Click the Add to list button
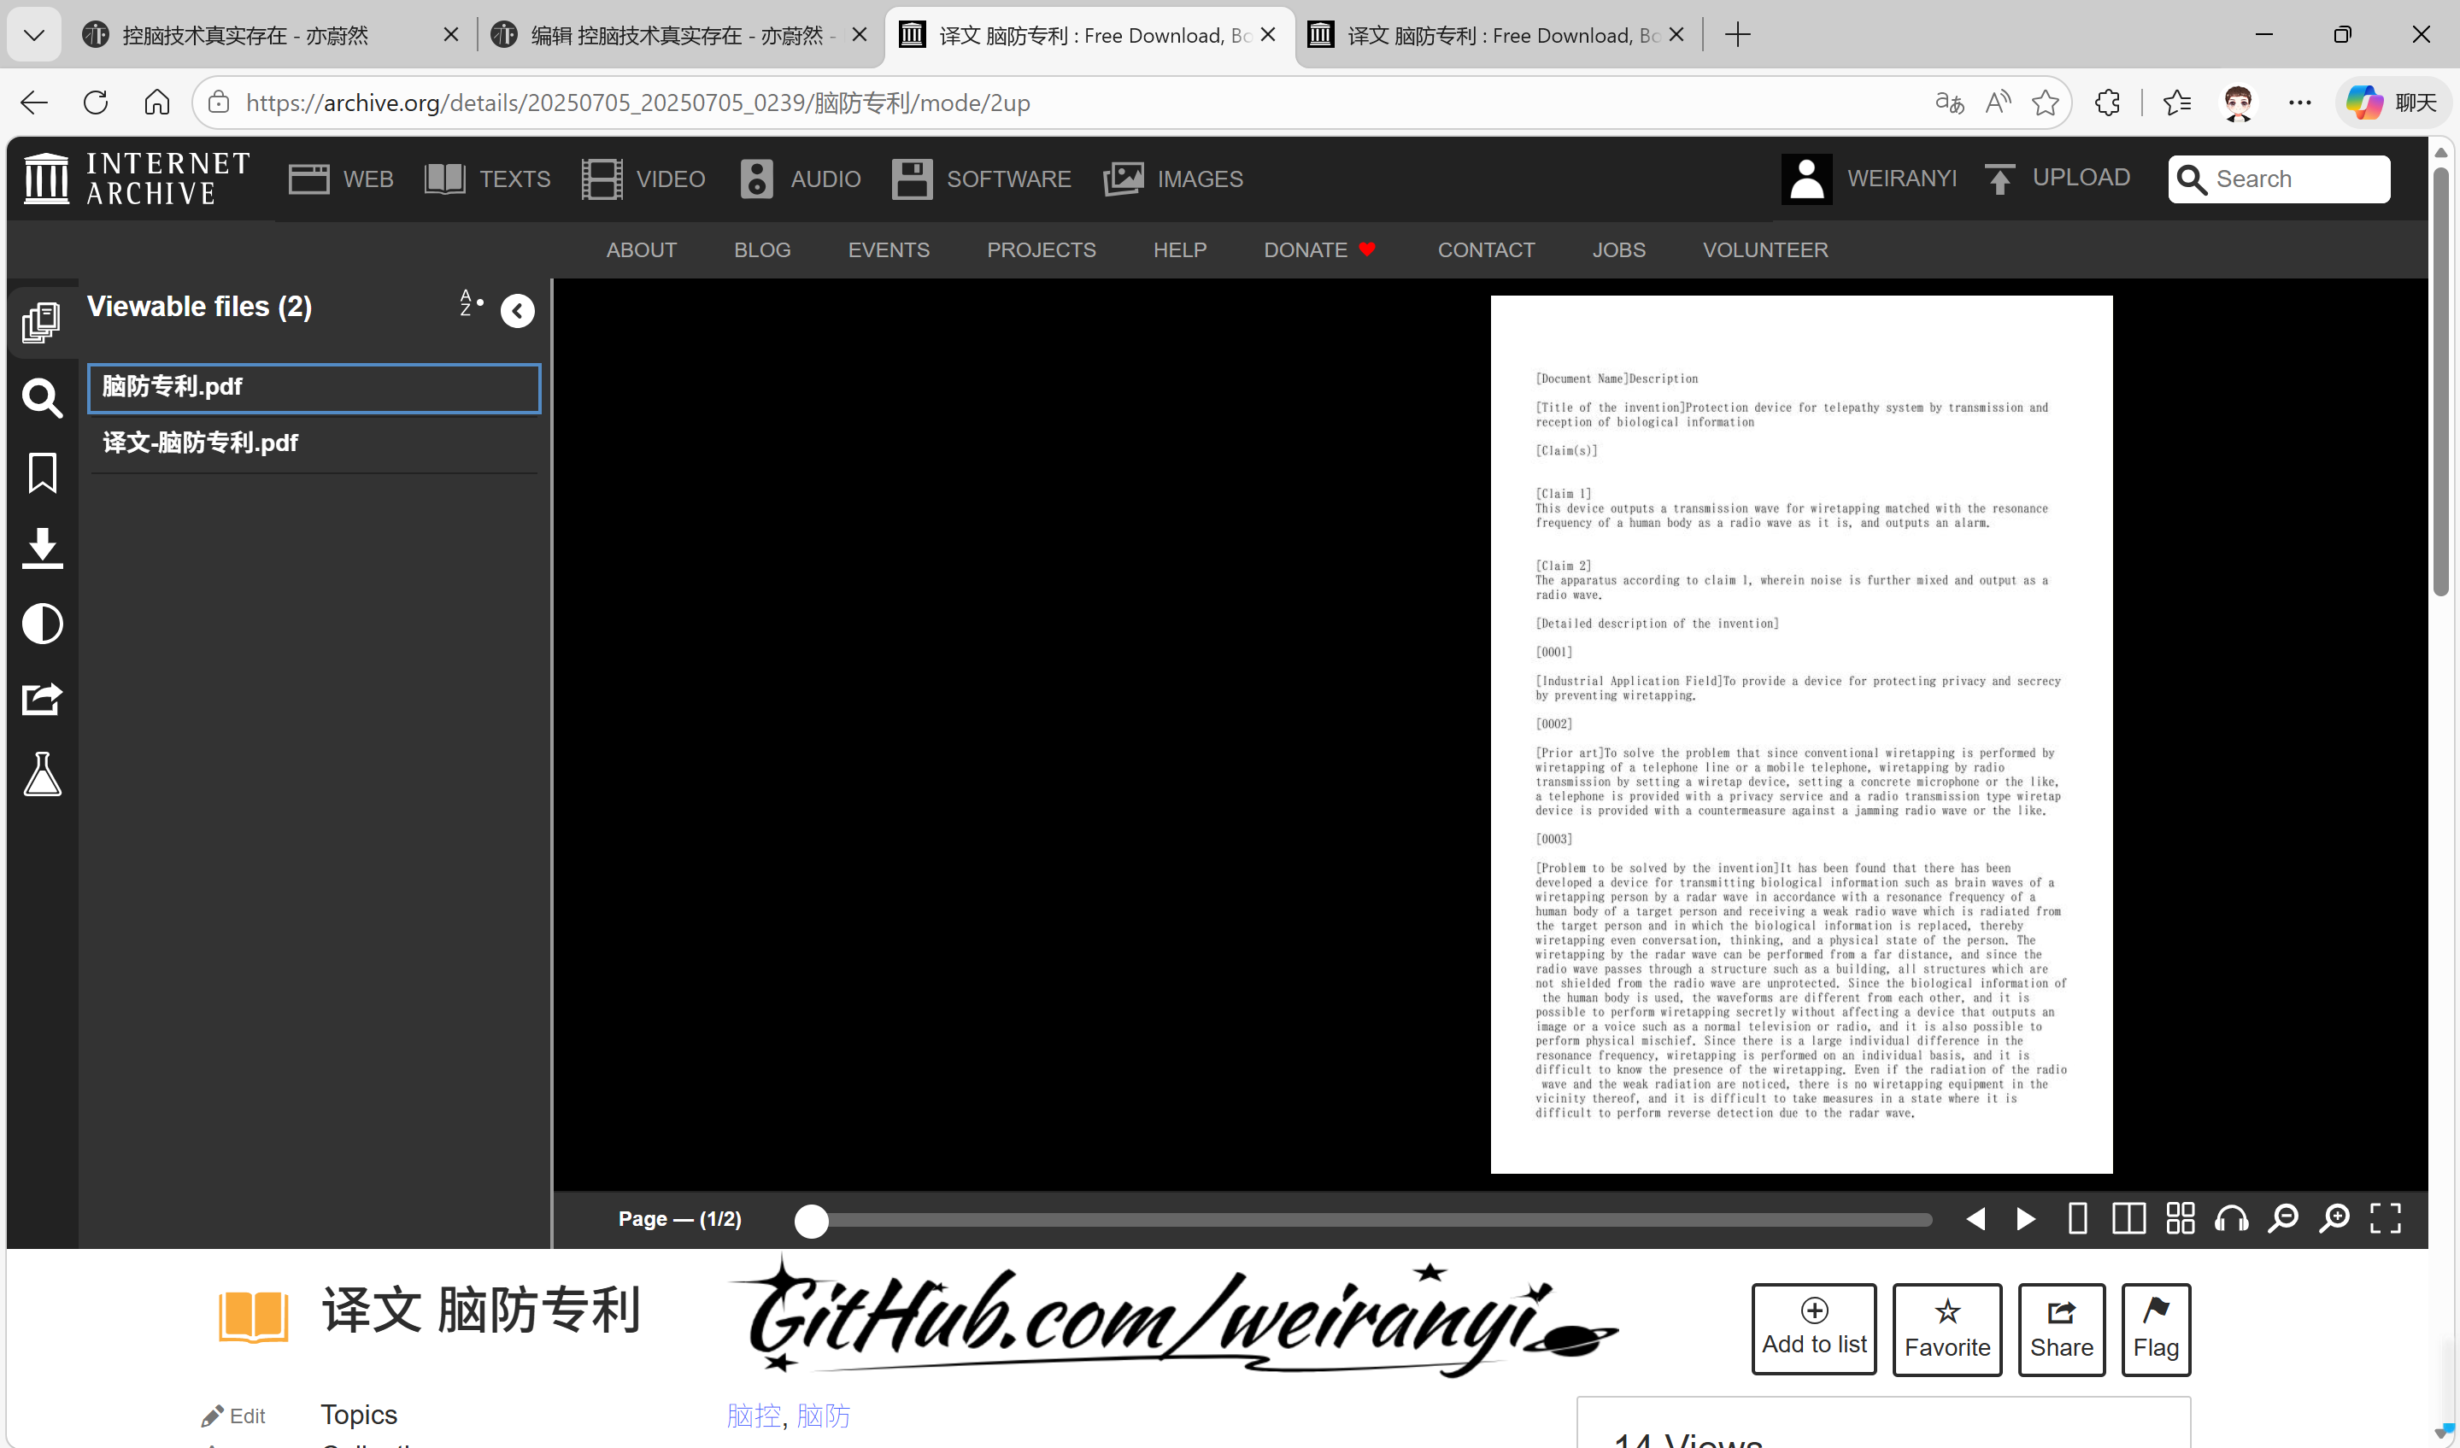2460x1448 pixels. point(1813,1329)
